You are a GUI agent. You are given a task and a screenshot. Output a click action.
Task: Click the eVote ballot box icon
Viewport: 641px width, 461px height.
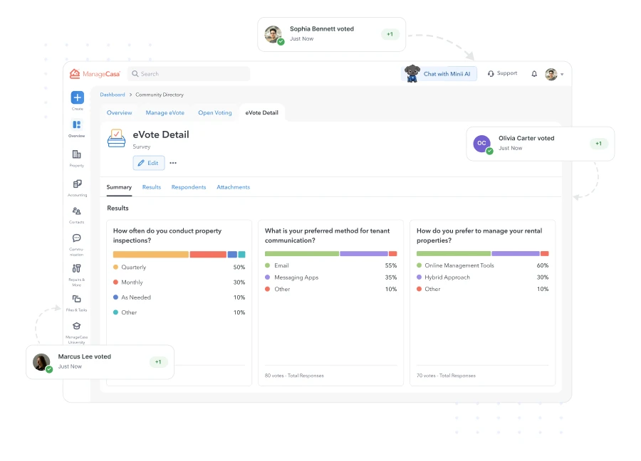pyautogui.click(x=117, y=138)
